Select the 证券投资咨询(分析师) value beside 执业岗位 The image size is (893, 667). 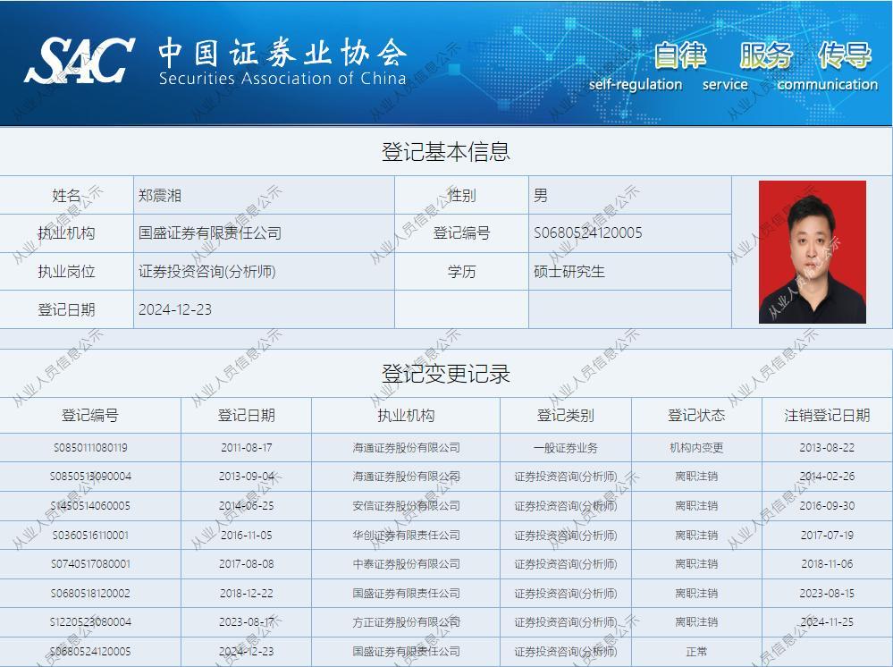point(206,271)
